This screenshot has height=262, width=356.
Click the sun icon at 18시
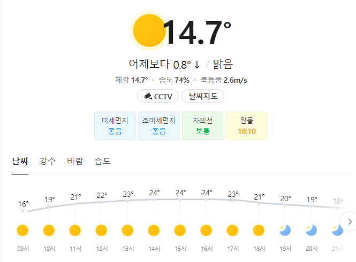click(x=259, y=231)
